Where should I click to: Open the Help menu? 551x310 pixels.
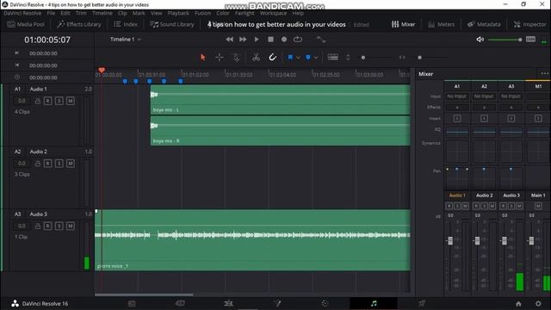point(298,13)
